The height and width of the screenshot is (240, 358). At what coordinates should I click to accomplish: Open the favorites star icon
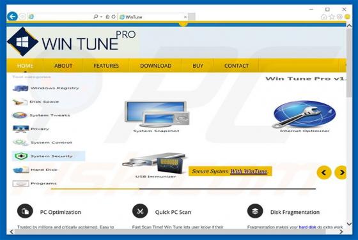(332, 17)
